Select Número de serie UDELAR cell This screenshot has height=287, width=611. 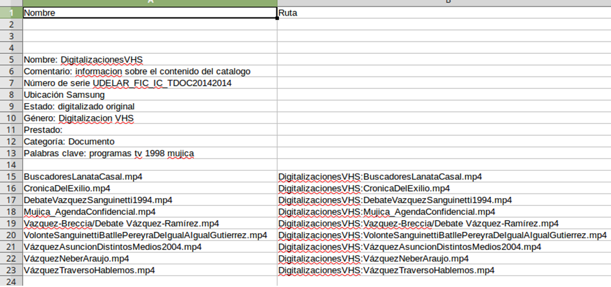point(150,83)
